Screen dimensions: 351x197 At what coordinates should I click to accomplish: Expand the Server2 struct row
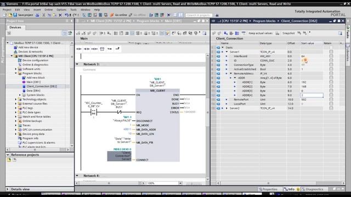227,108
